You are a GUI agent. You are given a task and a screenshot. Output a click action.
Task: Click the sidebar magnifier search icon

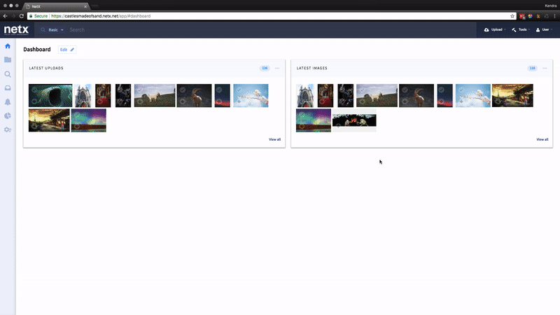tap(8, 74)
